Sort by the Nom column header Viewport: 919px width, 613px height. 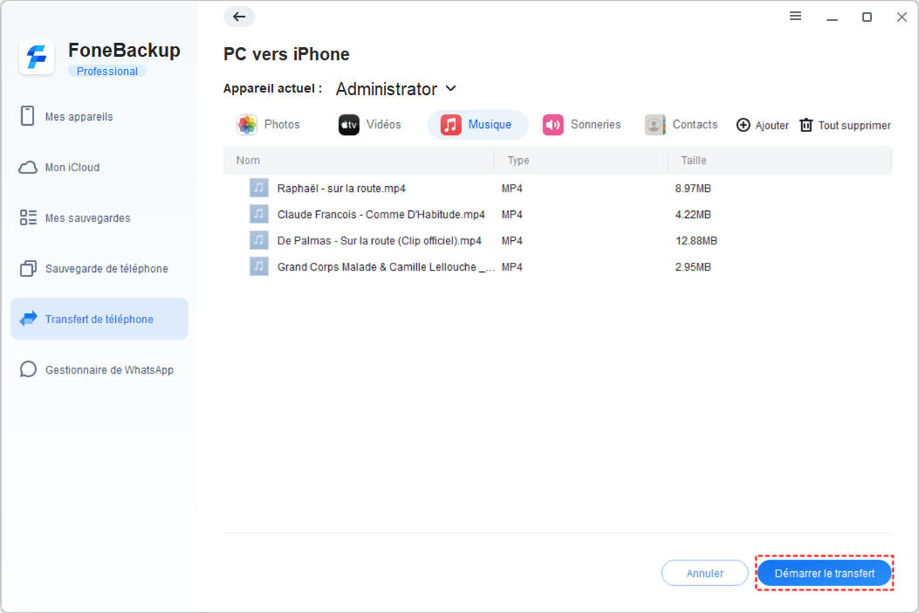pos(248,160)
